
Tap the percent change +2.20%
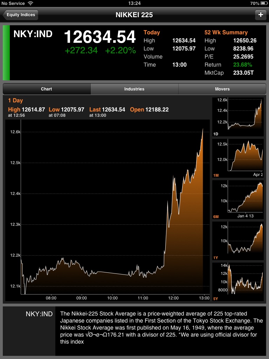[x=120, y=50]
